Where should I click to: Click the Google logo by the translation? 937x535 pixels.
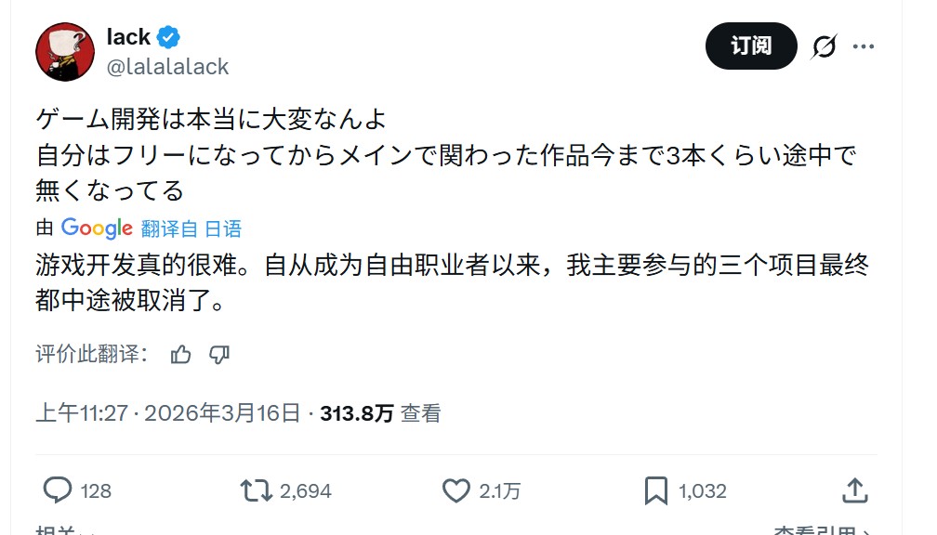(97, 228)
